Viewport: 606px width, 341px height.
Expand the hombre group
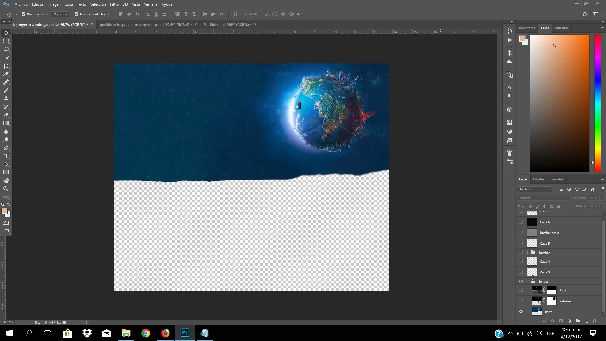click(x=527, y=253)
